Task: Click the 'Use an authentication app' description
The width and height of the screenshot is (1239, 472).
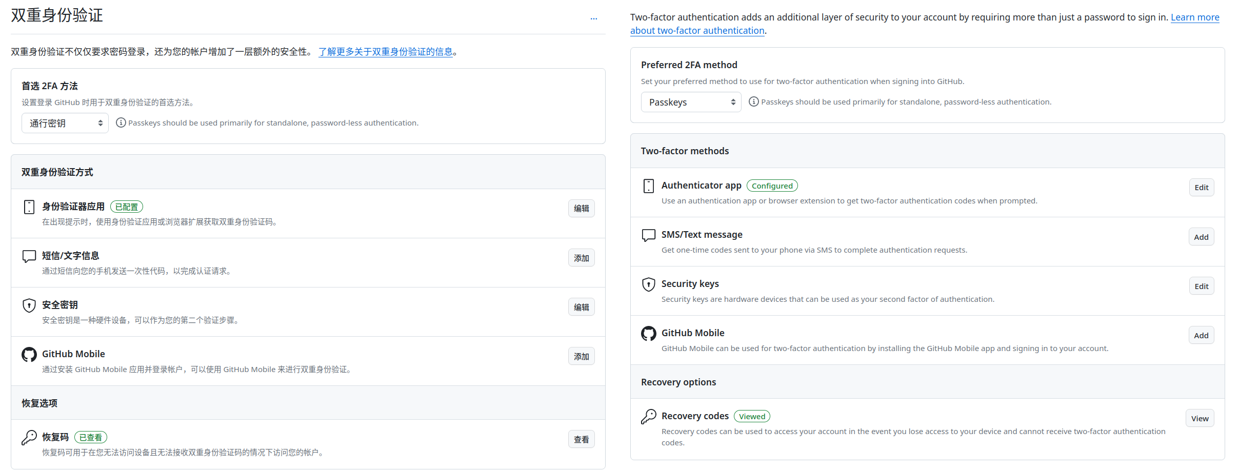Action: pos(849,201)
